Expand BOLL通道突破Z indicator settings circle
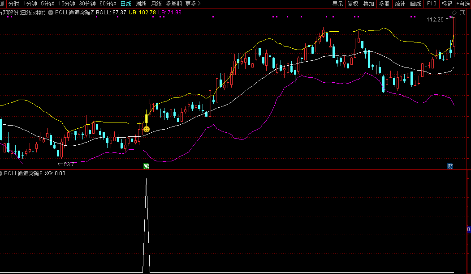This screenshot has width=471, height=274. (x=51, y=13)
